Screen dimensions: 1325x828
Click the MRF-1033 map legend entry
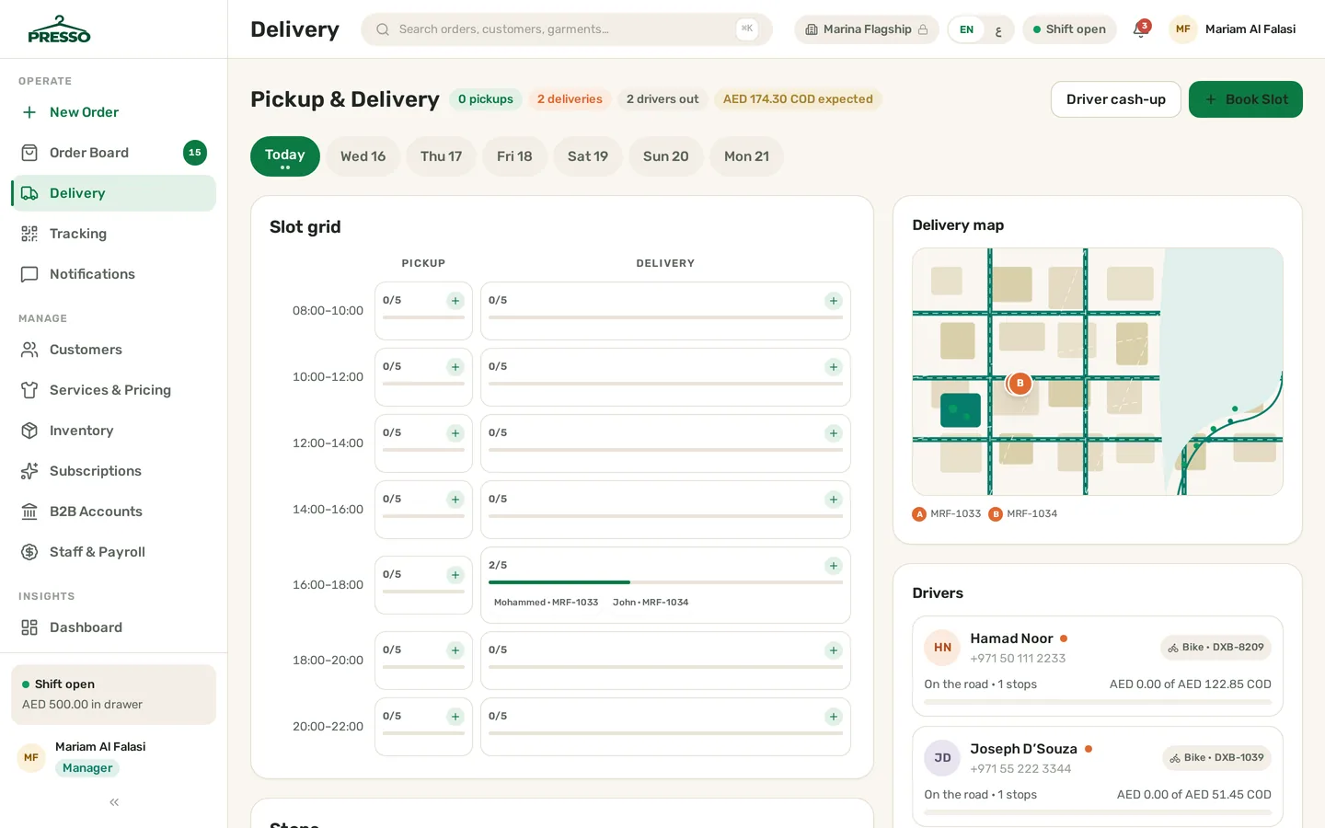[947, 514]
